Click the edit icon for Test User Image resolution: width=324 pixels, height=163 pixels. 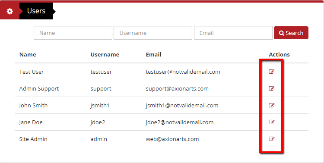(272, 72)
